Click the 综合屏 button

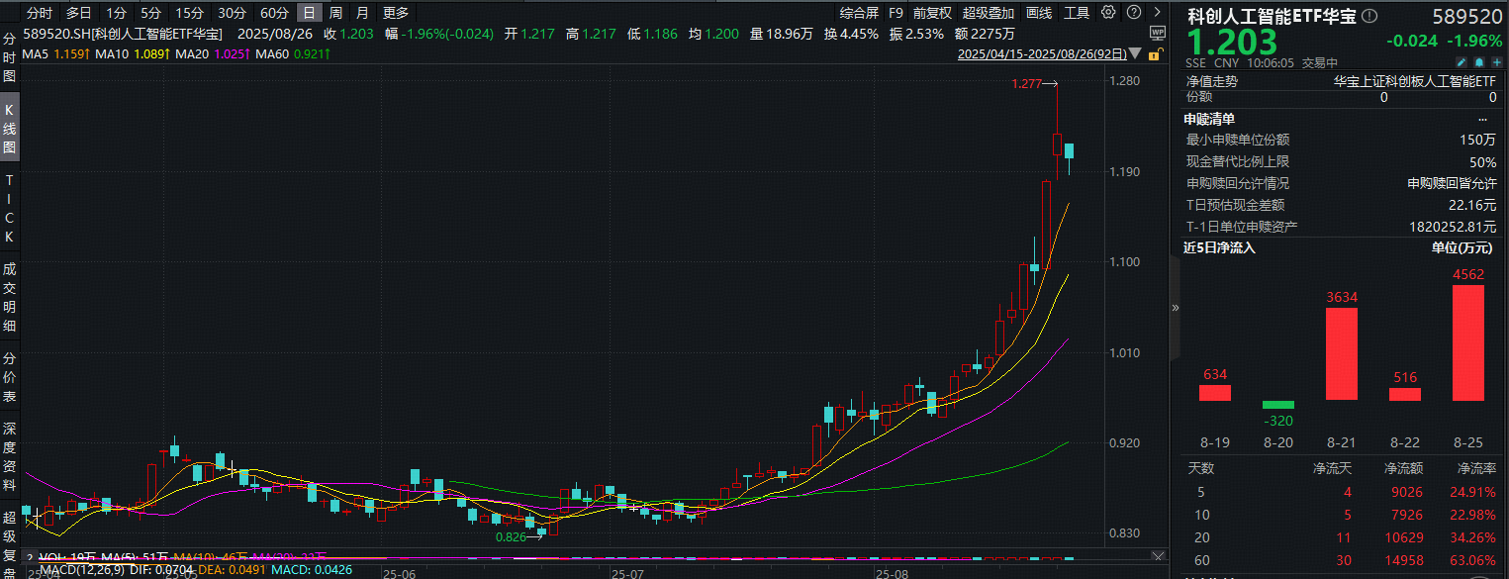point(858,13)
